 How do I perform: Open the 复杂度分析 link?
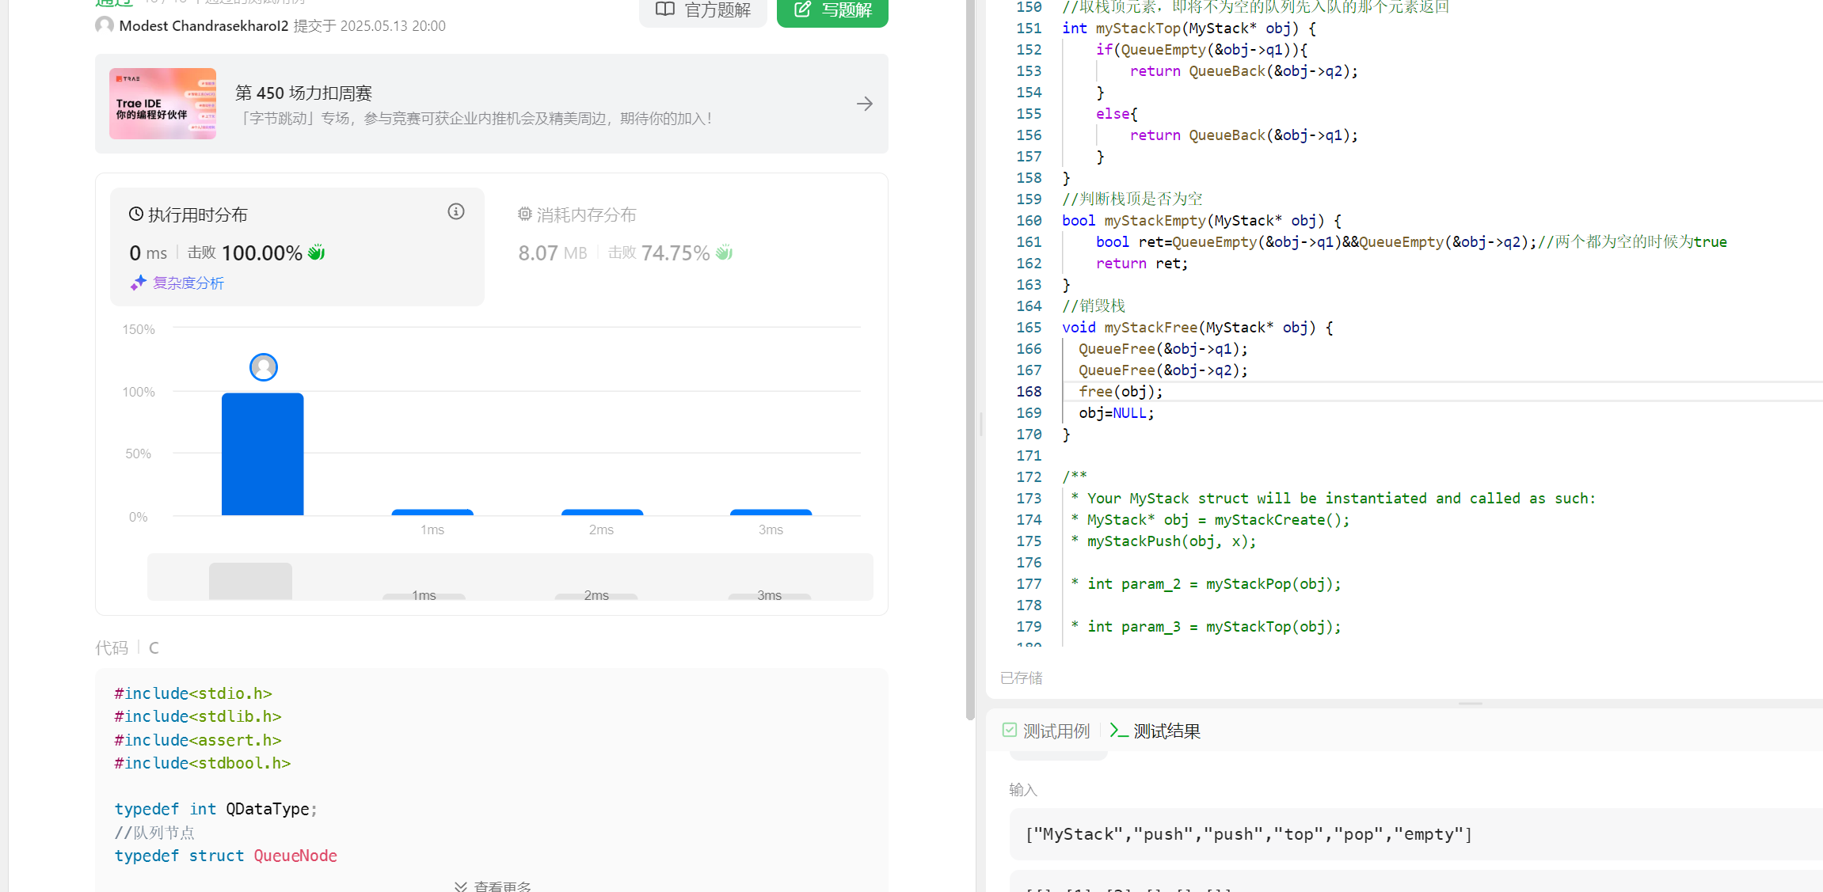coord(188,283)
